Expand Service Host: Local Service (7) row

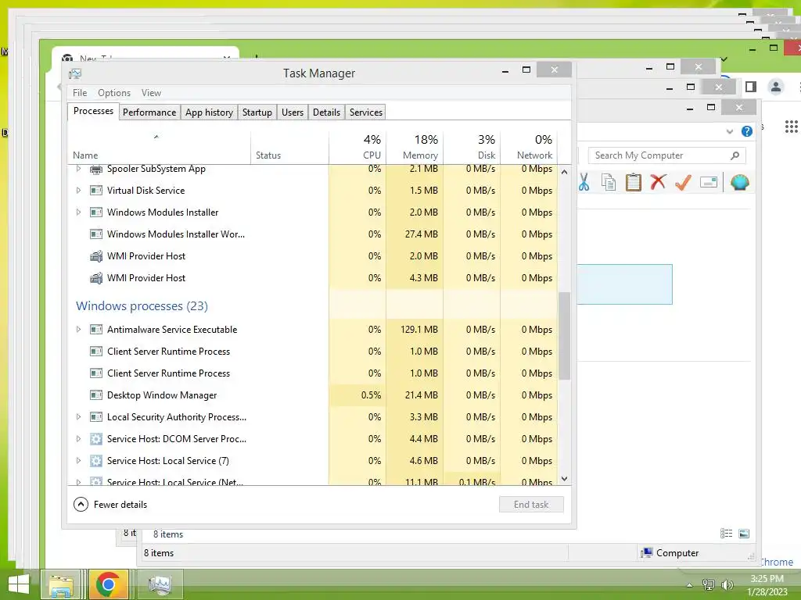78,461
